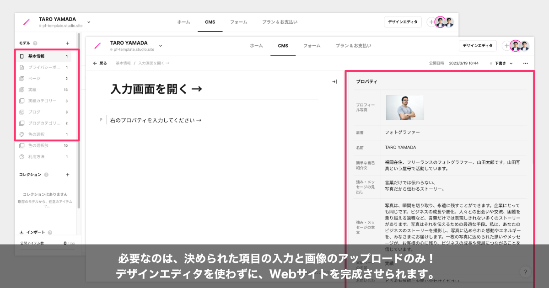Select the 色の選択 model with the palette icon

click(x=45, y=134)
